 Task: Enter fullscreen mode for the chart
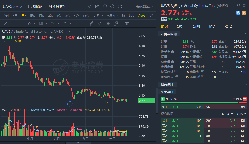(x=120, y=6)
